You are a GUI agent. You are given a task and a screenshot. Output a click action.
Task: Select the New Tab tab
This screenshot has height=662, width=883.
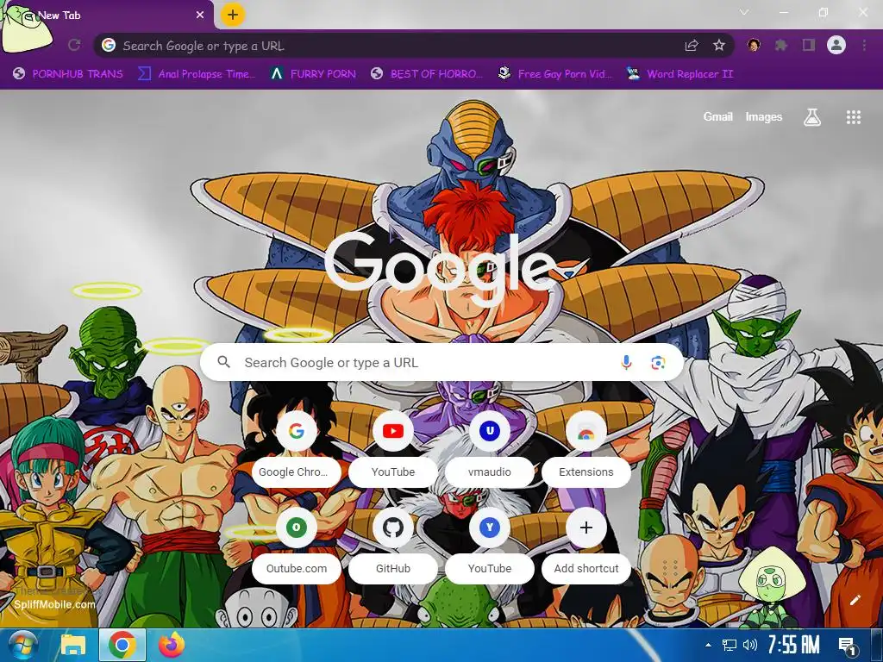point(106,16)
